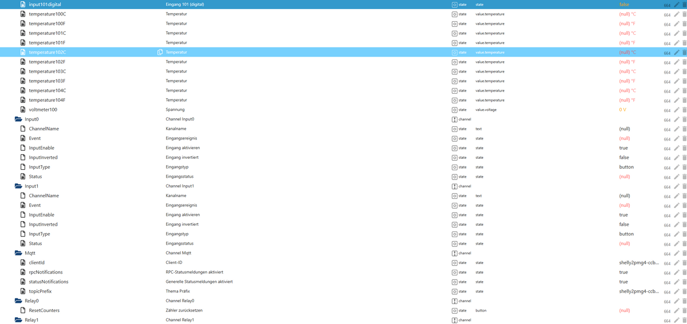
Task: Collapse the Relay0 channel folder
Action: 18,301
